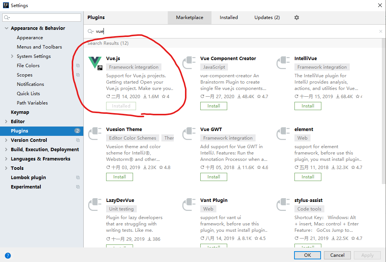Click the IntelliVue plug icon
386x262 pixels.
pos(283,63)
